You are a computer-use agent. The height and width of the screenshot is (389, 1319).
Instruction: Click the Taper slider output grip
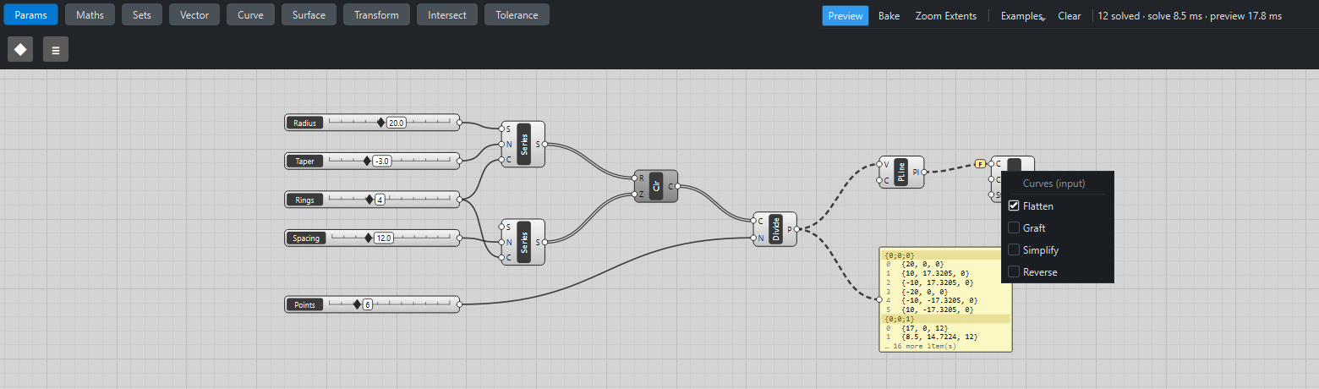(x=460, y=161)
